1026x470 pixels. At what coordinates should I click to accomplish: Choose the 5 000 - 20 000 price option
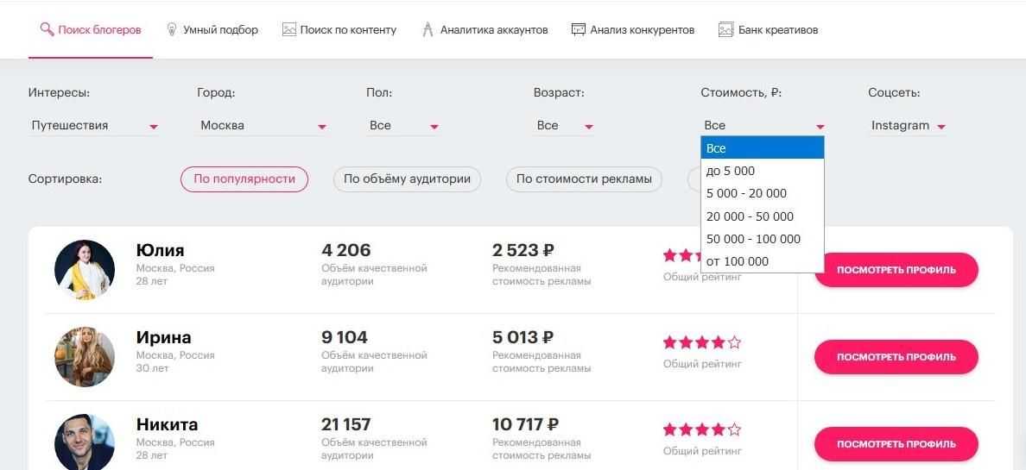coord(746,193)
